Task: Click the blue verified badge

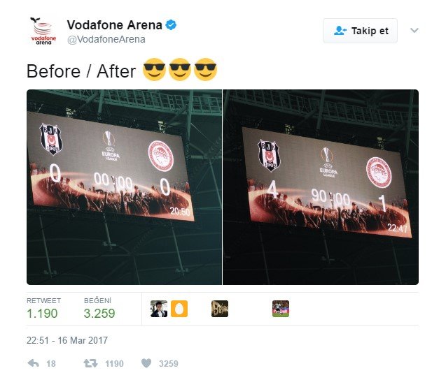Action: pyautogui.click(x=171, y=25)
